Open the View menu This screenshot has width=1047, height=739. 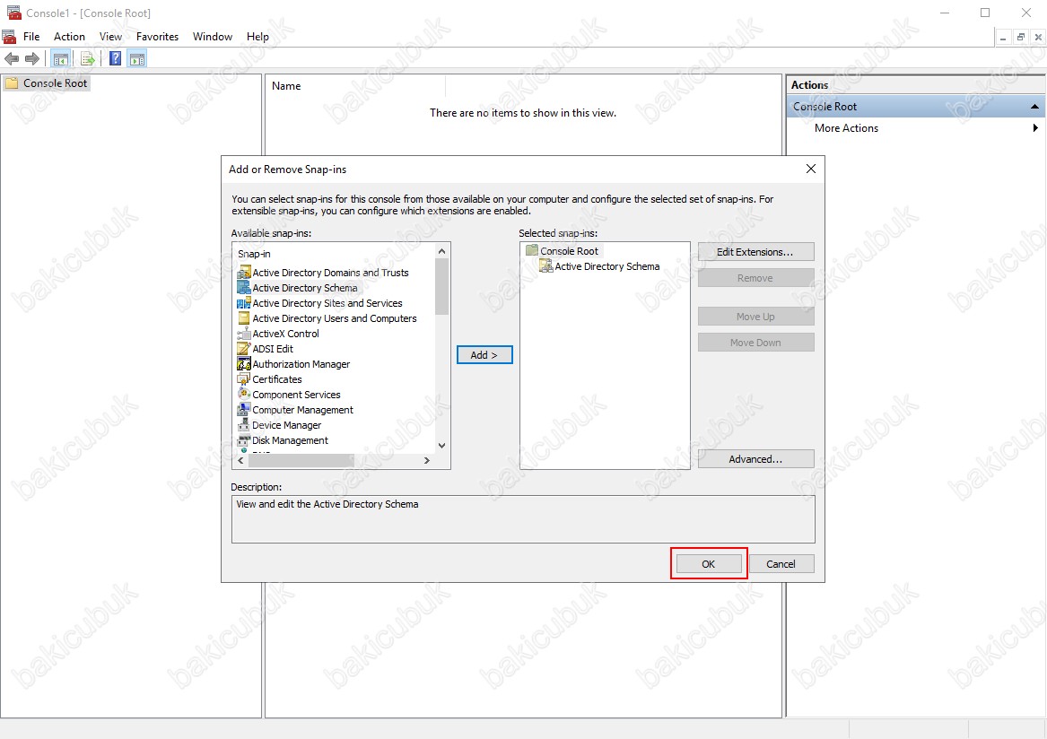tap(111, 37)
